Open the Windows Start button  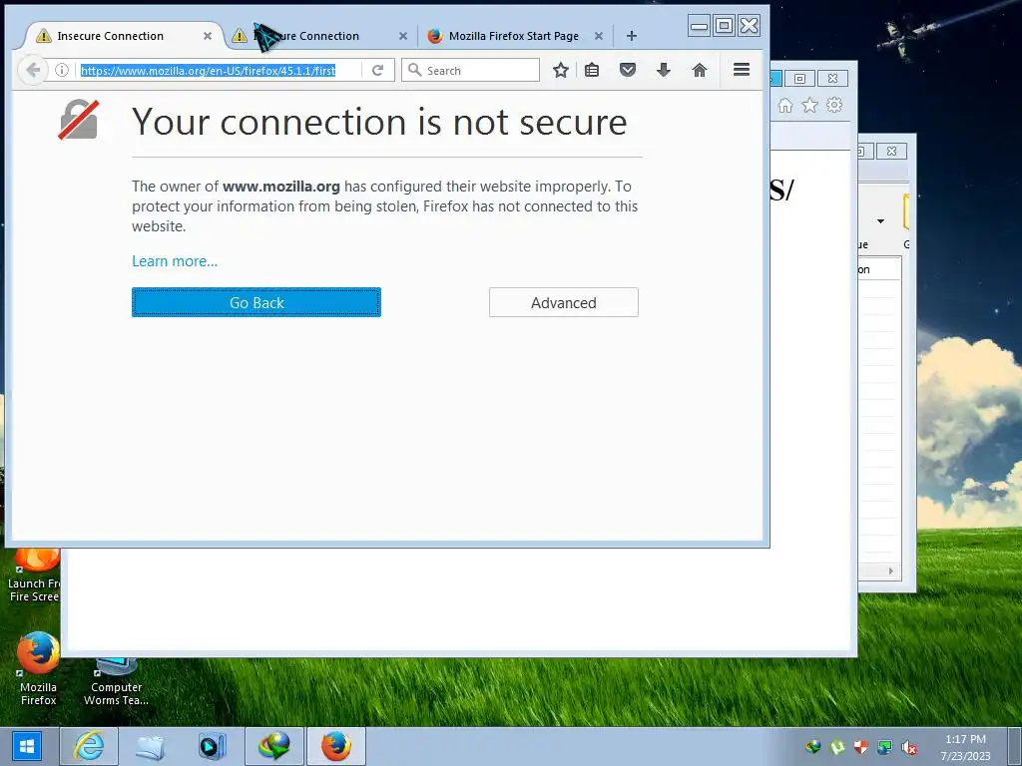(27, 746)
